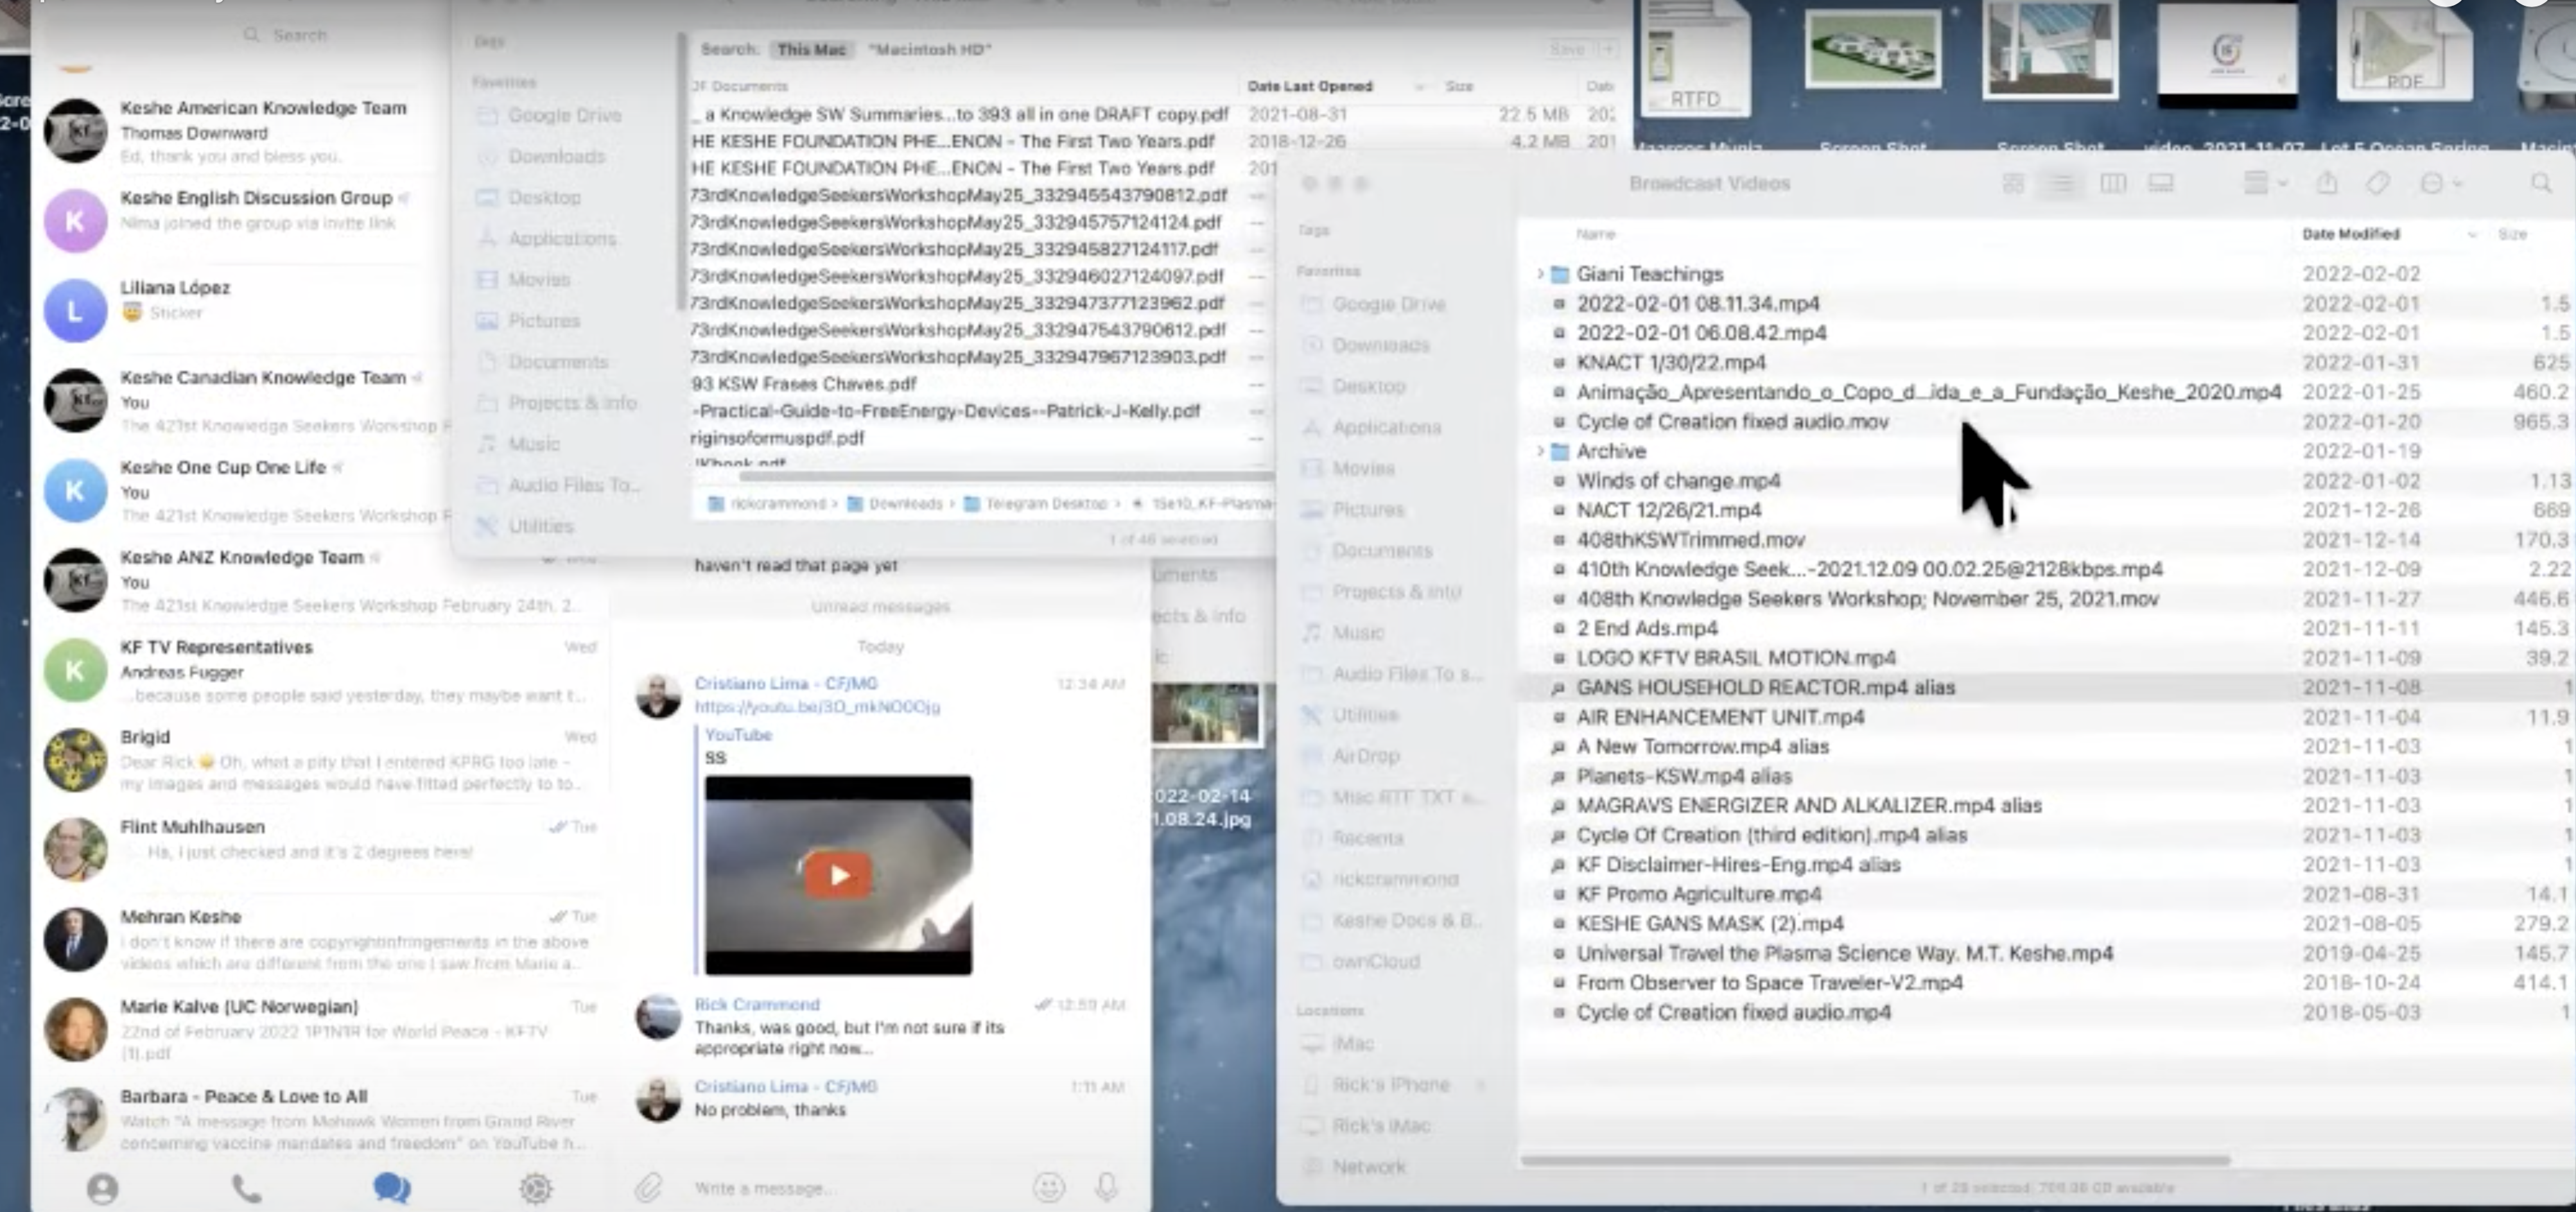
Task: Open the emoji picker smiley icon
Action: tap(1048, 1187)
